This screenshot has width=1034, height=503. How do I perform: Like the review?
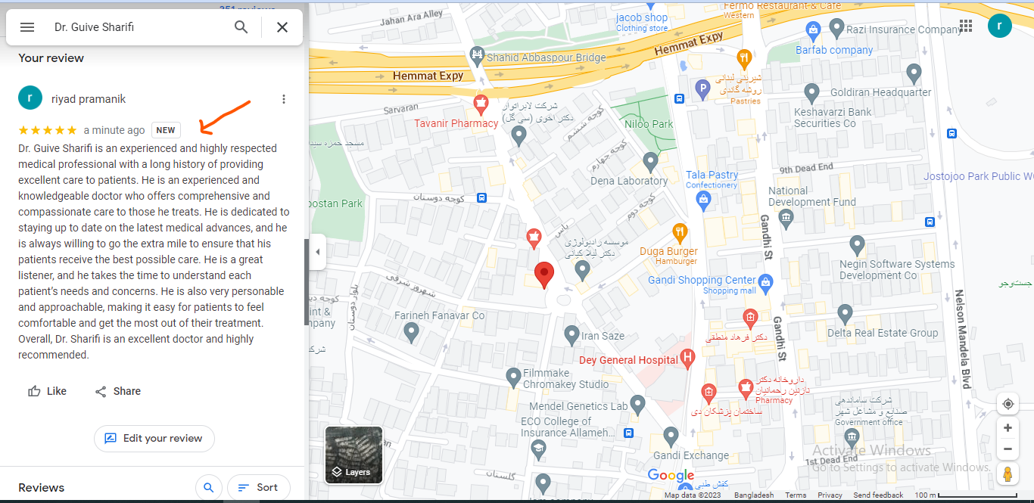pyautogui.click(x=47, y=391)
